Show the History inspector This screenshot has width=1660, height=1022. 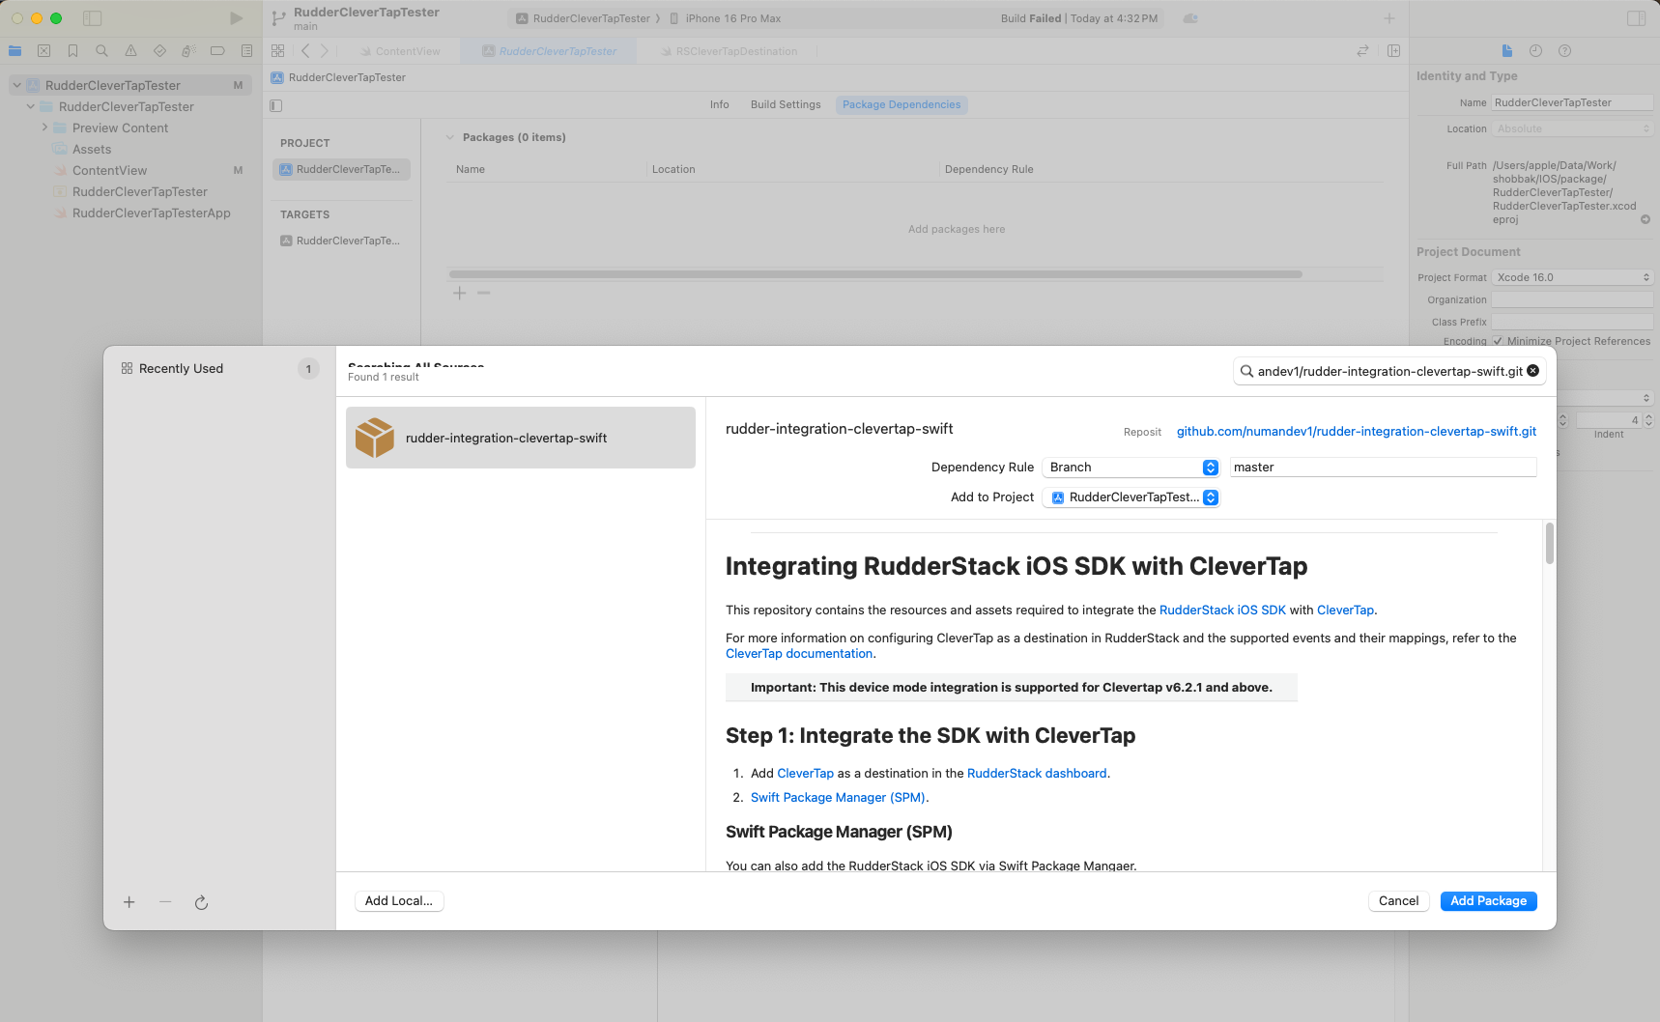coord(1535,51)
